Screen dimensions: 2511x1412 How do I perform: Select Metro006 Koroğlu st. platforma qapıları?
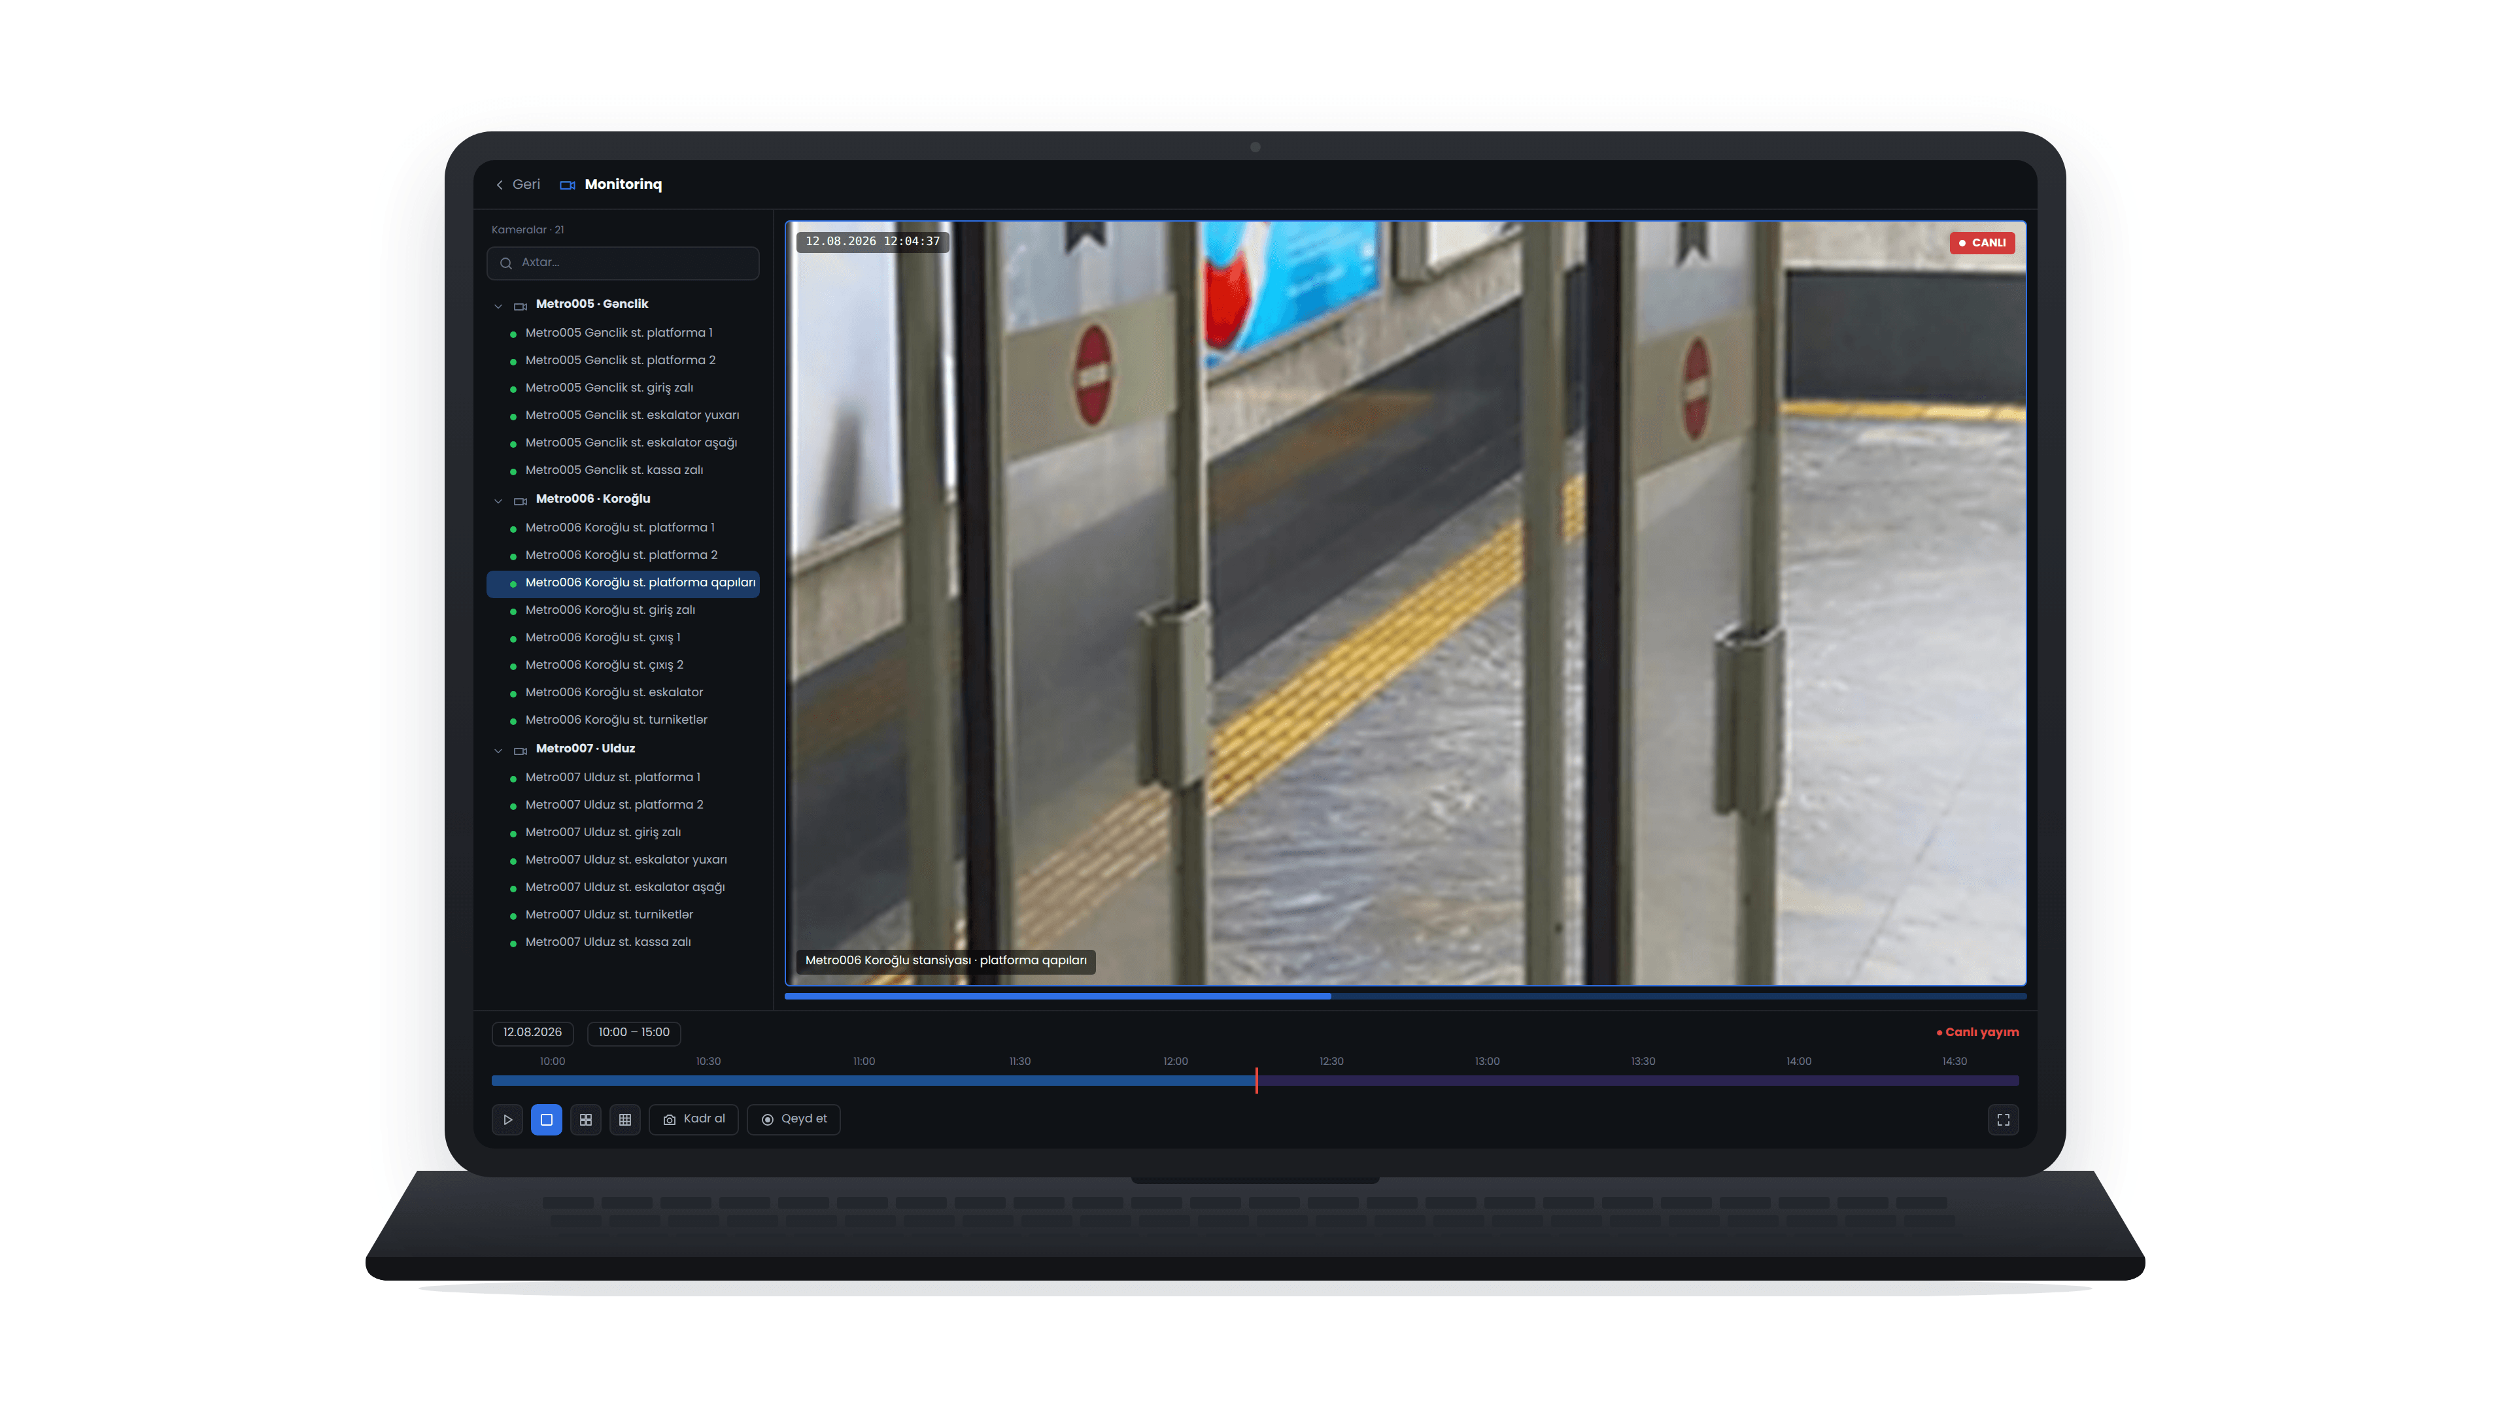[623, 582]
